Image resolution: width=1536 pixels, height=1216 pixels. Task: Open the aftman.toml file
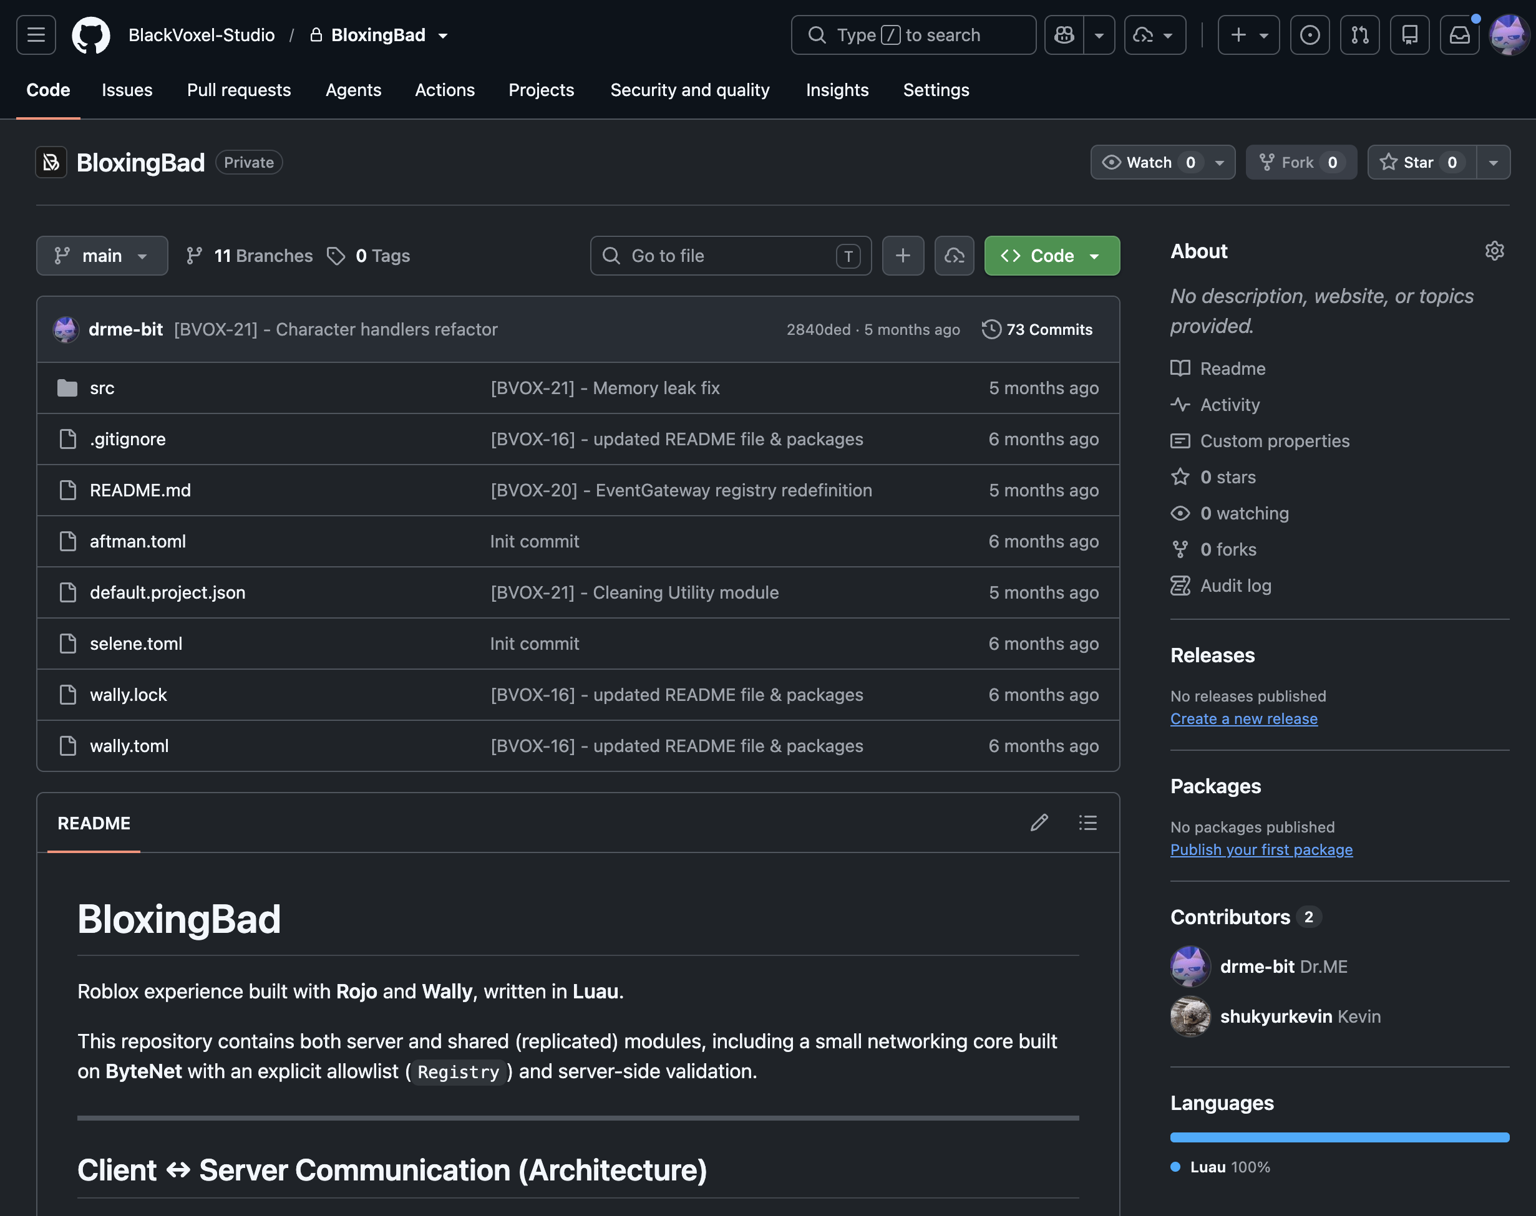pyautogui.click(x=137, y=541)
